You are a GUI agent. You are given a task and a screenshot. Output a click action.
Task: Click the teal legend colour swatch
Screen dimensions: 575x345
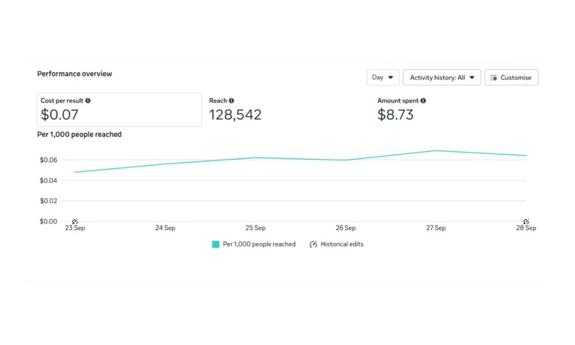[x=216, y=244]
